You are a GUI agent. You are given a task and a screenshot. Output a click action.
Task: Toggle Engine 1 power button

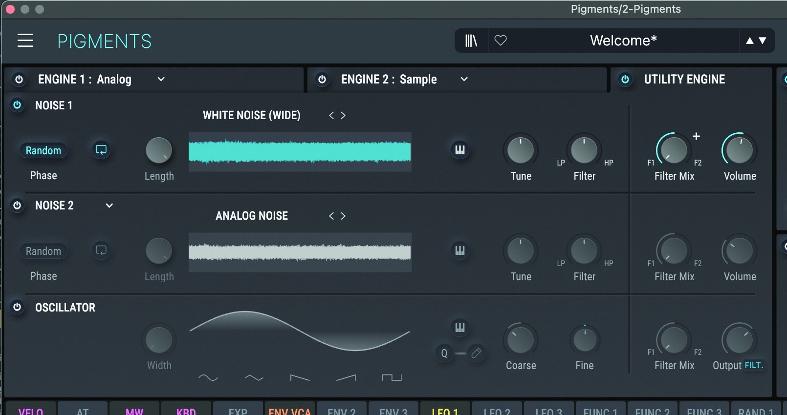[19, 79]
